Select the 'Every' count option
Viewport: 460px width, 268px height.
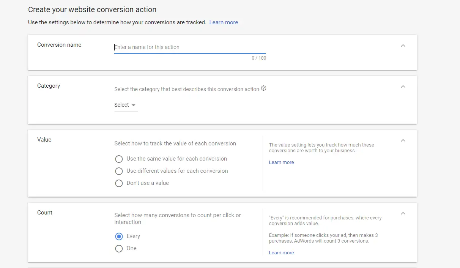click(x=119, y=236)
